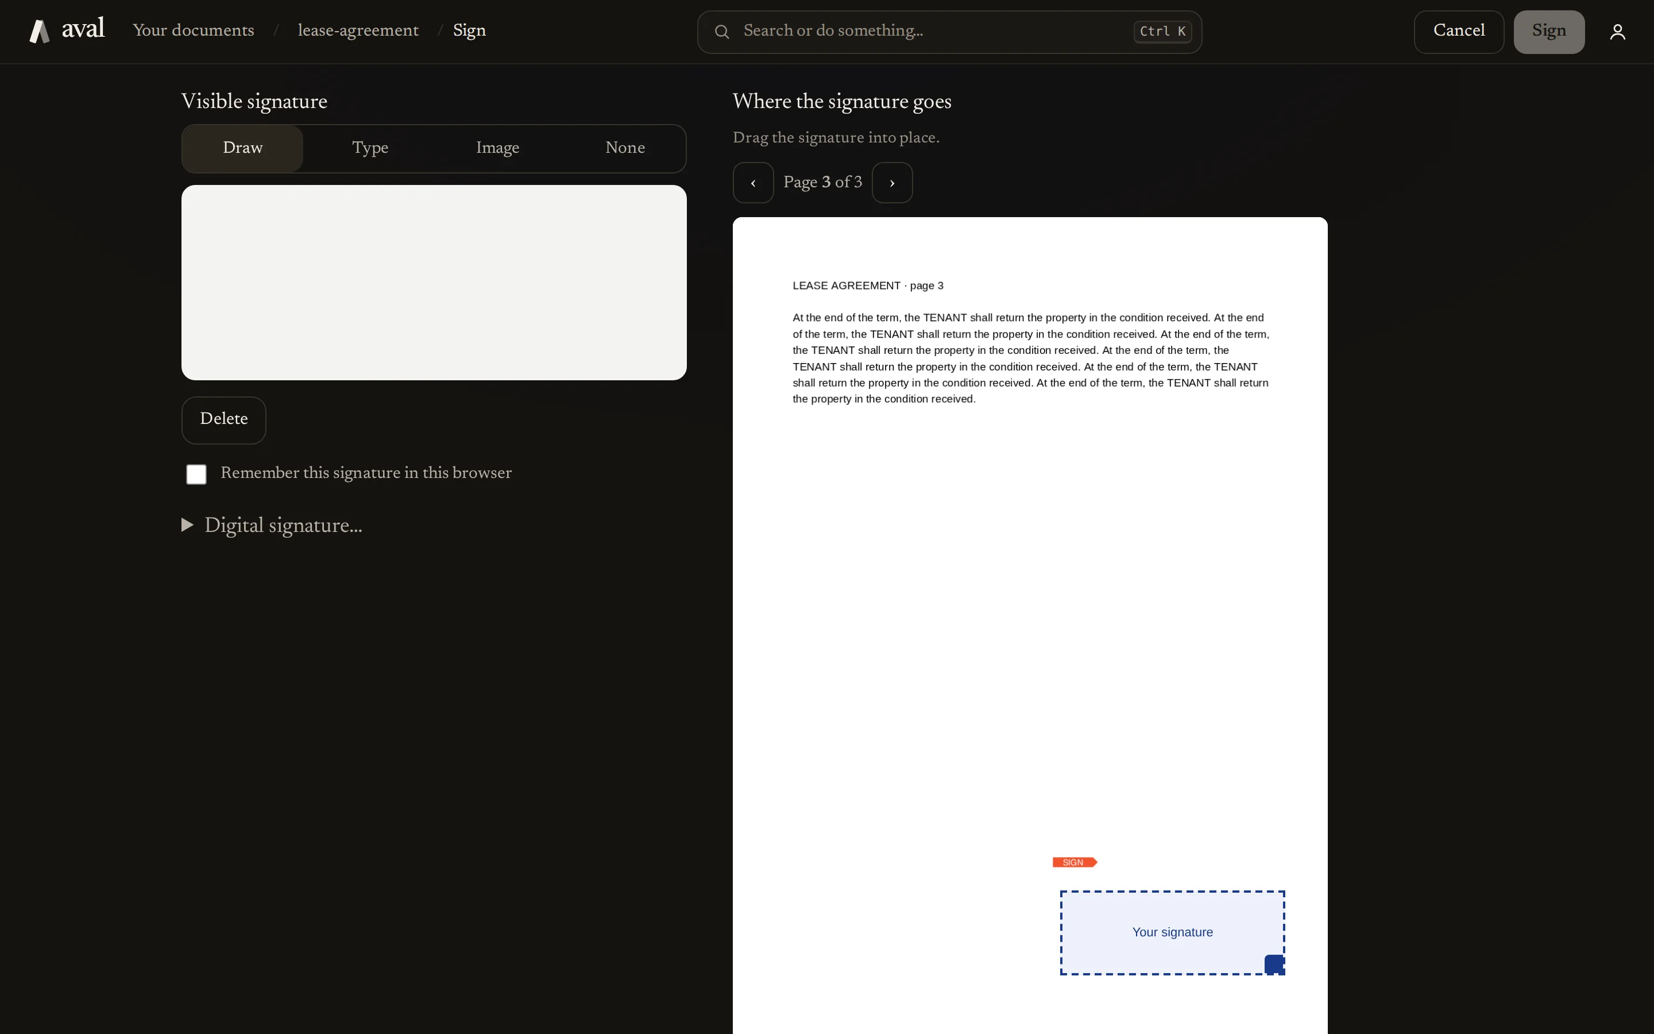Click the Ctrl K shortcut badge
This screenshot has width=1654, height=1034.
pos(1162,32)
